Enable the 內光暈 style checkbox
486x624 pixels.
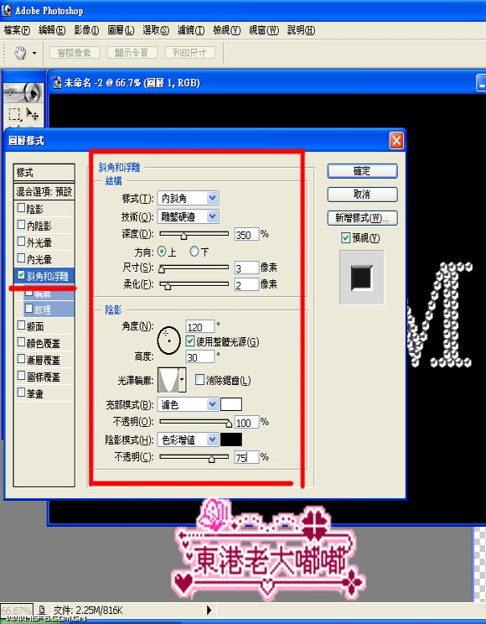pyautogui.click(x=22, y=258)
